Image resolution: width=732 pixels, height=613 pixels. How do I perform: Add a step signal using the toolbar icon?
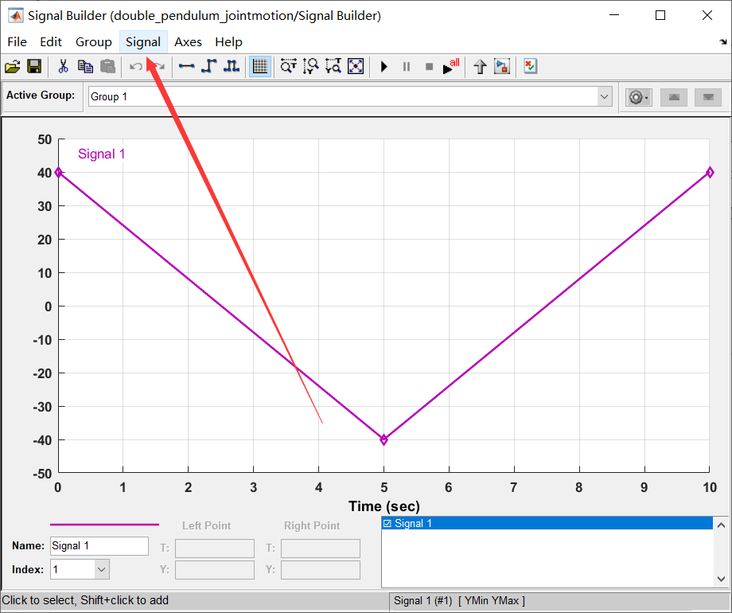209,67
